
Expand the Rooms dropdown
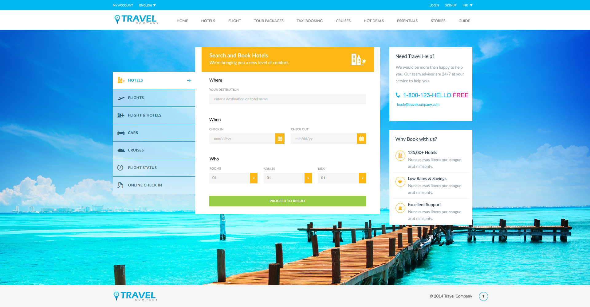254,178
